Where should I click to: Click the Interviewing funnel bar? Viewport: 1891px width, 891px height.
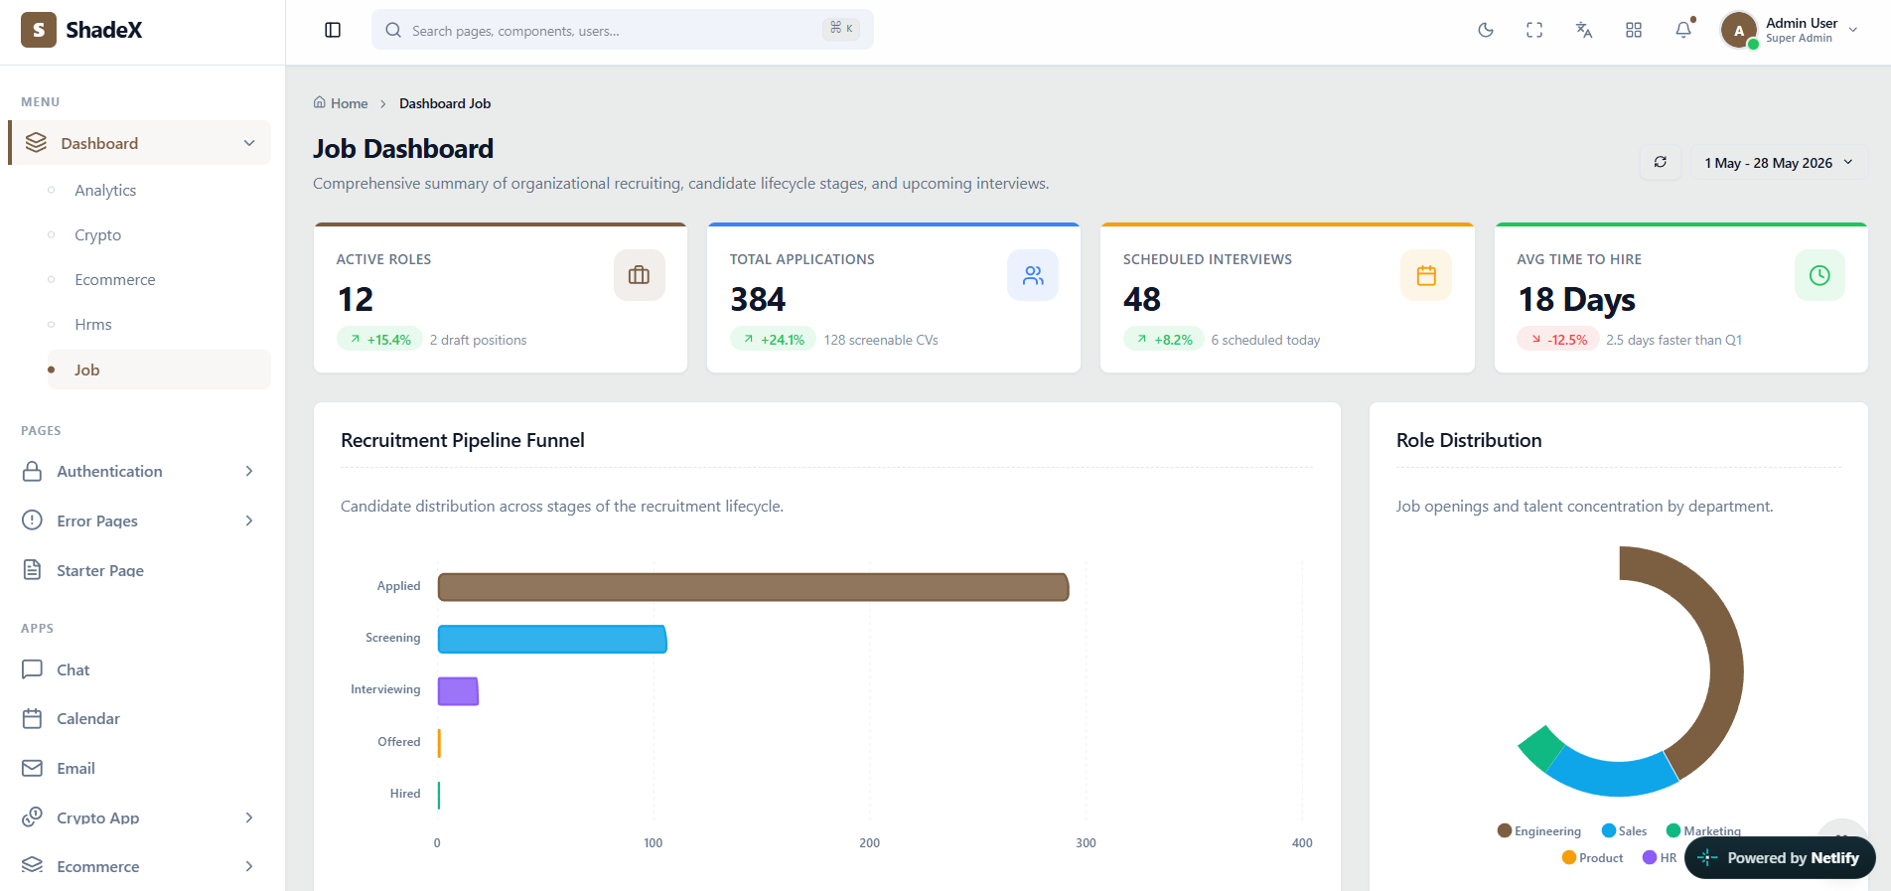pos(458,690)
